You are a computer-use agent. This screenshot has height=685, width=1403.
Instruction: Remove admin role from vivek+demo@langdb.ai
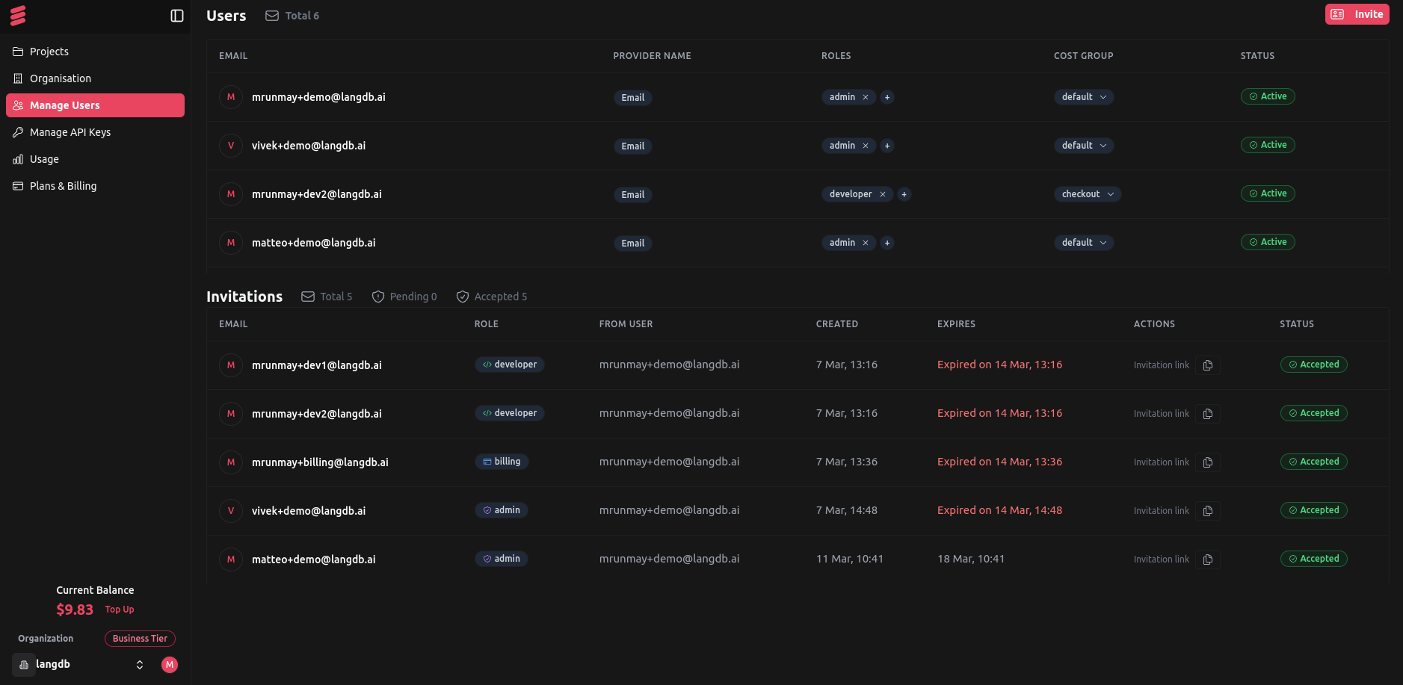[x=865, y=146]
